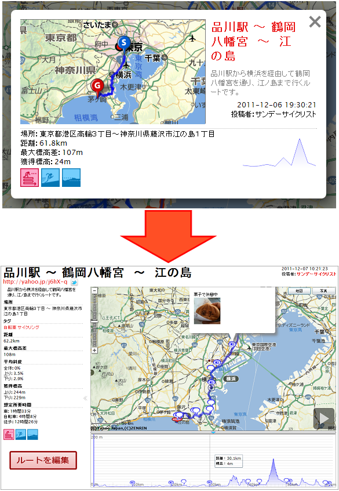Image resolution: width=339 pixels, height=491 pixels.
Task: Select the large pink cycling icon in popup
Action: coord(30,177)
